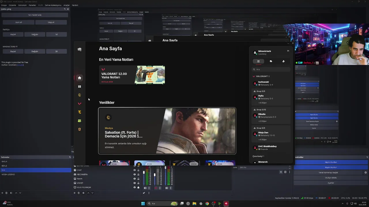The width and height of the screenshot is (369, 207).
Task: Click Start all button
Action: pyautogui.click(x=18, y=22)
